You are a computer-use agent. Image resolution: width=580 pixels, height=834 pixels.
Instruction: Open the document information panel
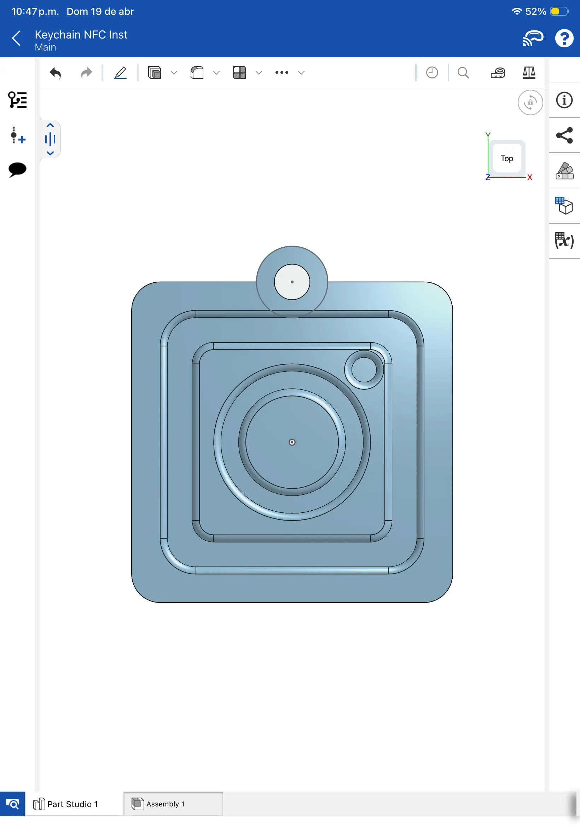564,100
